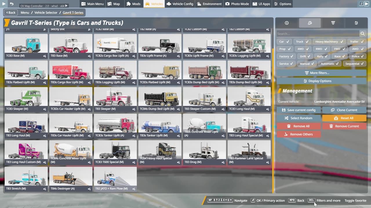Screen dimensions: 371x208
Task: Click config icon on TC83 Sleeper (M) tile
Action: click(x=45, y=109)
